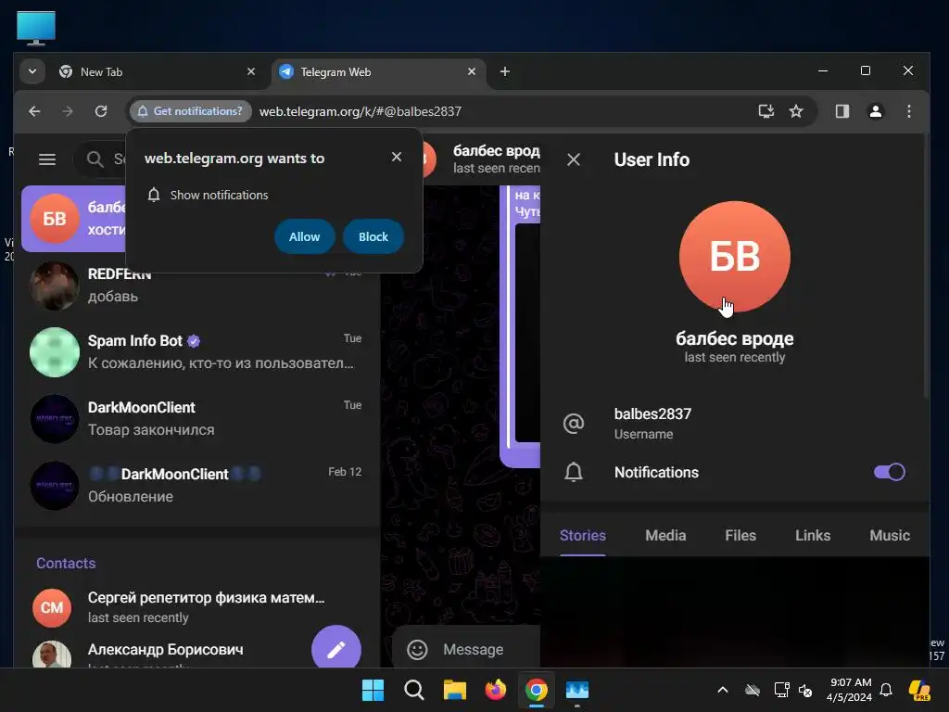Open File Explorer from taskbar
This screenshot has width=949, height=712.
[454, 690]
